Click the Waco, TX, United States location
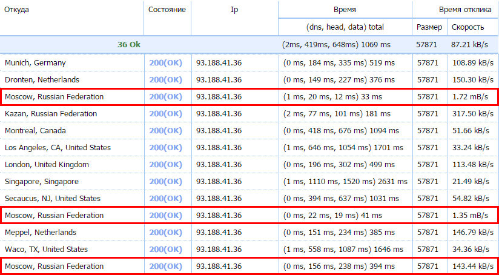The image size is (499, 275). pos(46,250)
